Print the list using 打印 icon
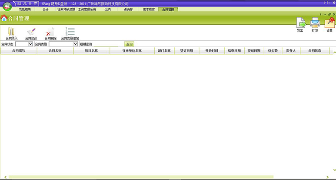 tap(315, 23)
